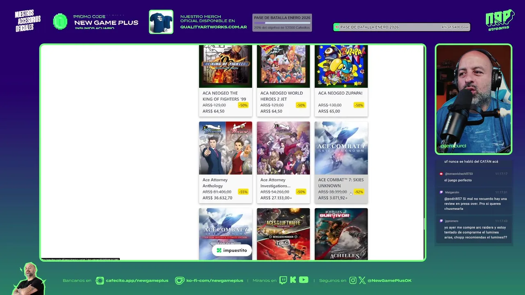Click the @NewGamePlusOK handle
The image size is (525, 295).
click(389, 281)
